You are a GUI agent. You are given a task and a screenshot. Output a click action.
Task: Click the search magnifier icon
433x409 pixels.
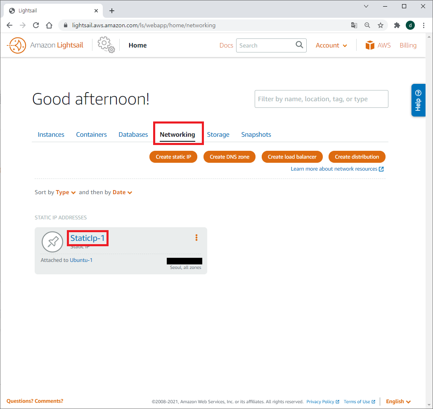tap(299, 45)
